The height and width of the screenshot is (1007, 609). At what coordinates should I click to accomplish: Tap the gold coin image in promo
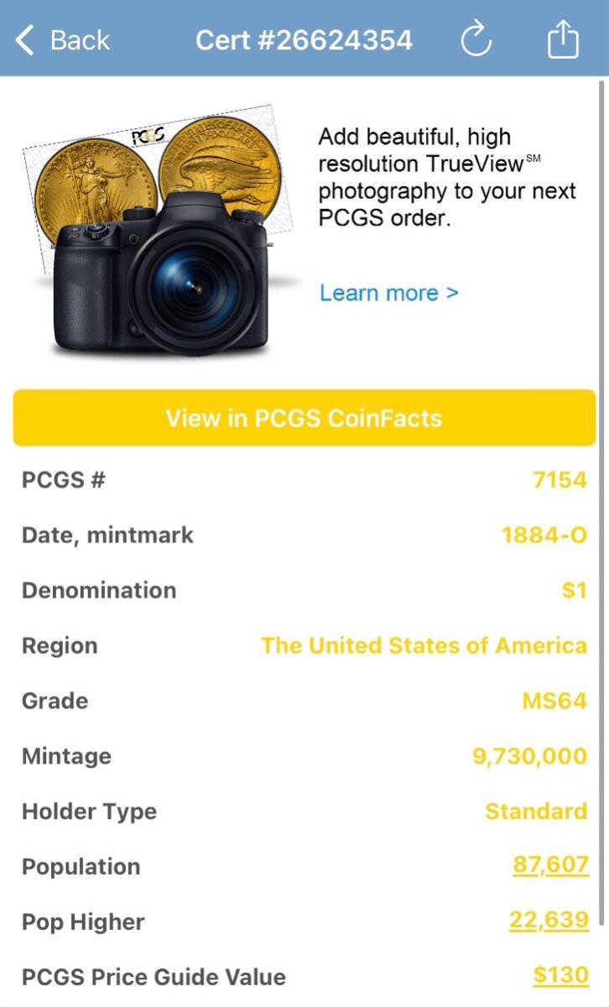[92, 180]
